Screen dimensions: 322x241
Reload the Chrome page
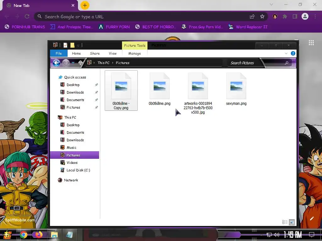[27, 17]
